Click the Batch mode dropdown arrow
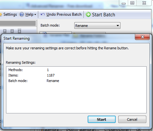Screen dimensions: 153x131 tap(118, 26)
